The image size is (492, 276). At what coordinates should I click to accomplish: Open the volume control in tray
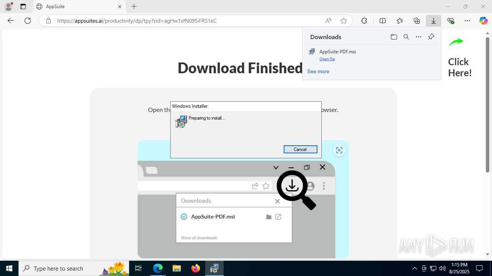click(x=442, y=268)
